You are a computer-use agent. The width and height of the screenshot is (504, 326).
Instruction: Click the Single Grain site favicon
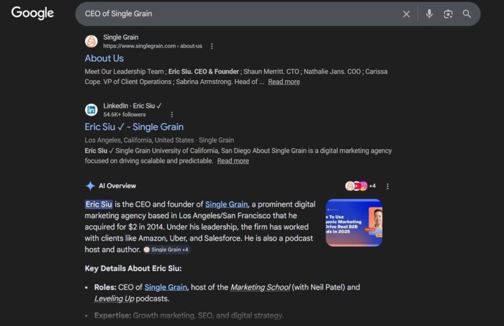(91, 41)
